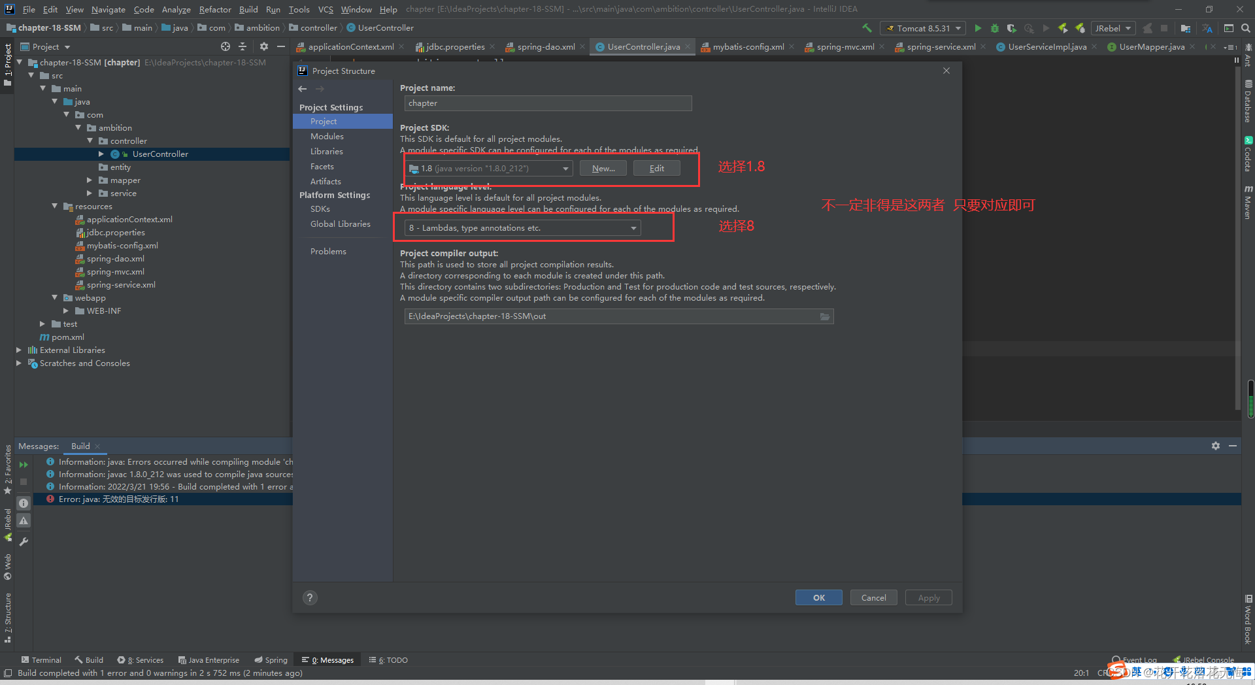Open Project SDK 1.8 dropdown
This screenshot has height=685, width=1255.
(488, 169)
